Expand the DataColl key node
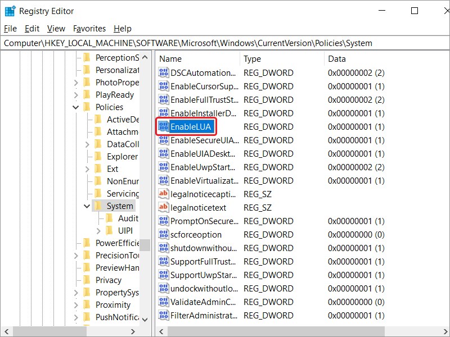 pyautogui.click(x=87, y=144)
